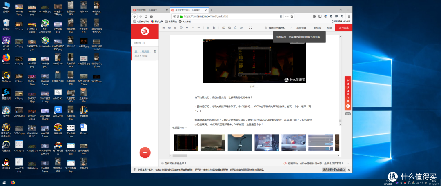Open the CPUID CPU-Z desktop shortcut
The height and width of the screenshot is (186, 441).
(x=6, y=43)
